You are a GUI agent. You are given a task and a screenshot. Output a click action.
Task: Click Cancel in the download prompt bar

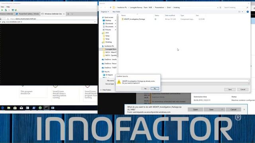pyautogui.click(x=233, y=110)
